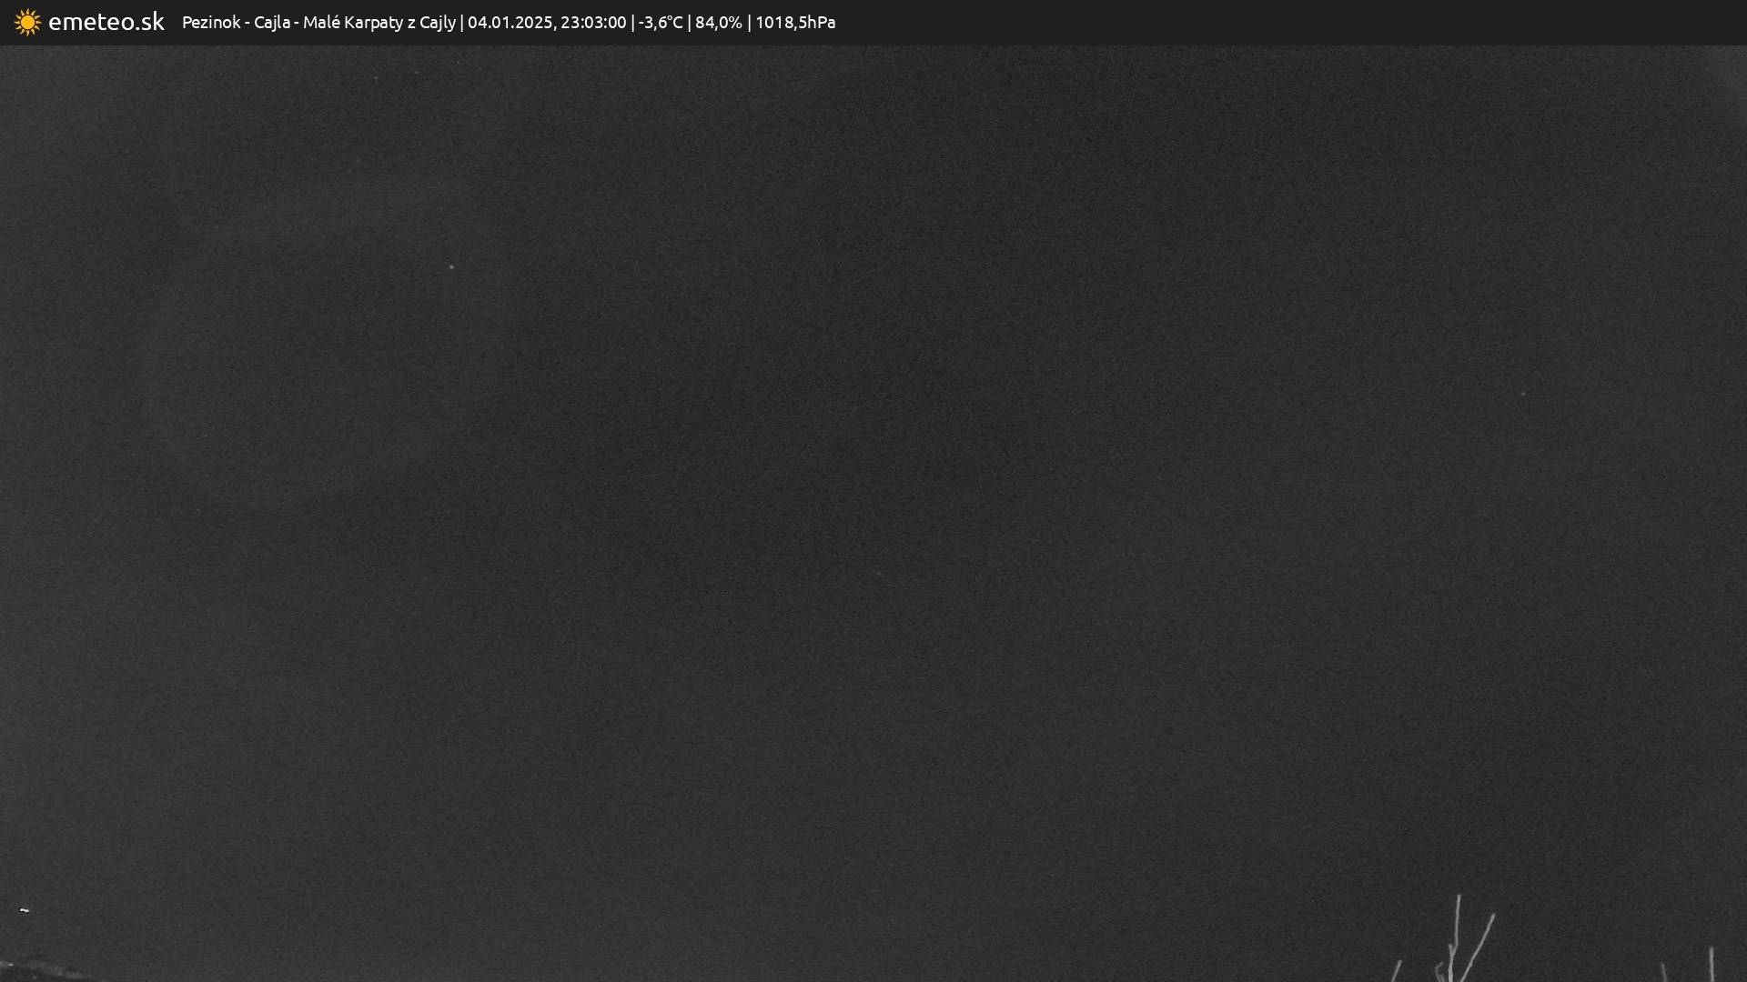Click the small light at lower left
Viewport: 1747px width, 982px height.
point(25,909)
